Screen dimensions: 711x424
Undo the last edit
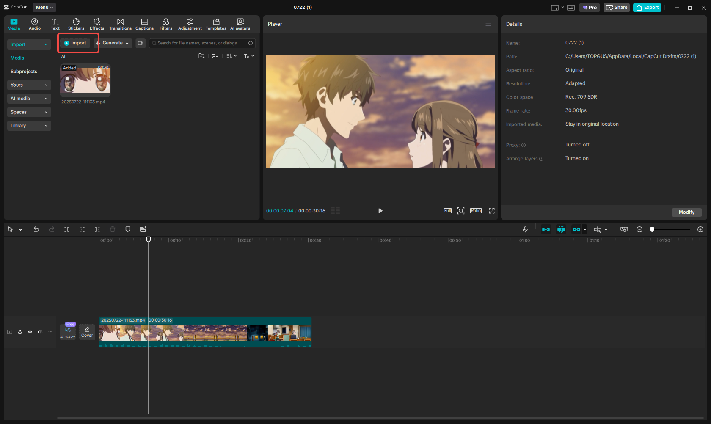(x=36, y=229)
